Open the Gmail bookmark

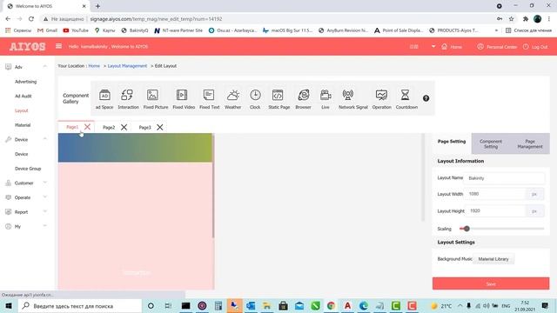click(47, 30)
